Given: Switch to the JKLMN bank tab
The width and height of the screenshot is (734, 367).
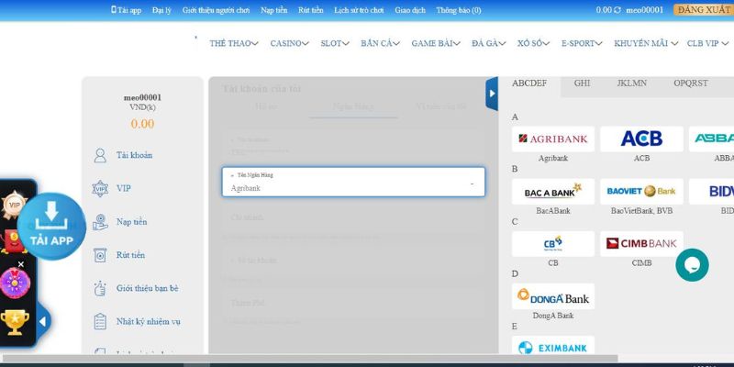Looking at the screenshot, I should tap(631, 83).
